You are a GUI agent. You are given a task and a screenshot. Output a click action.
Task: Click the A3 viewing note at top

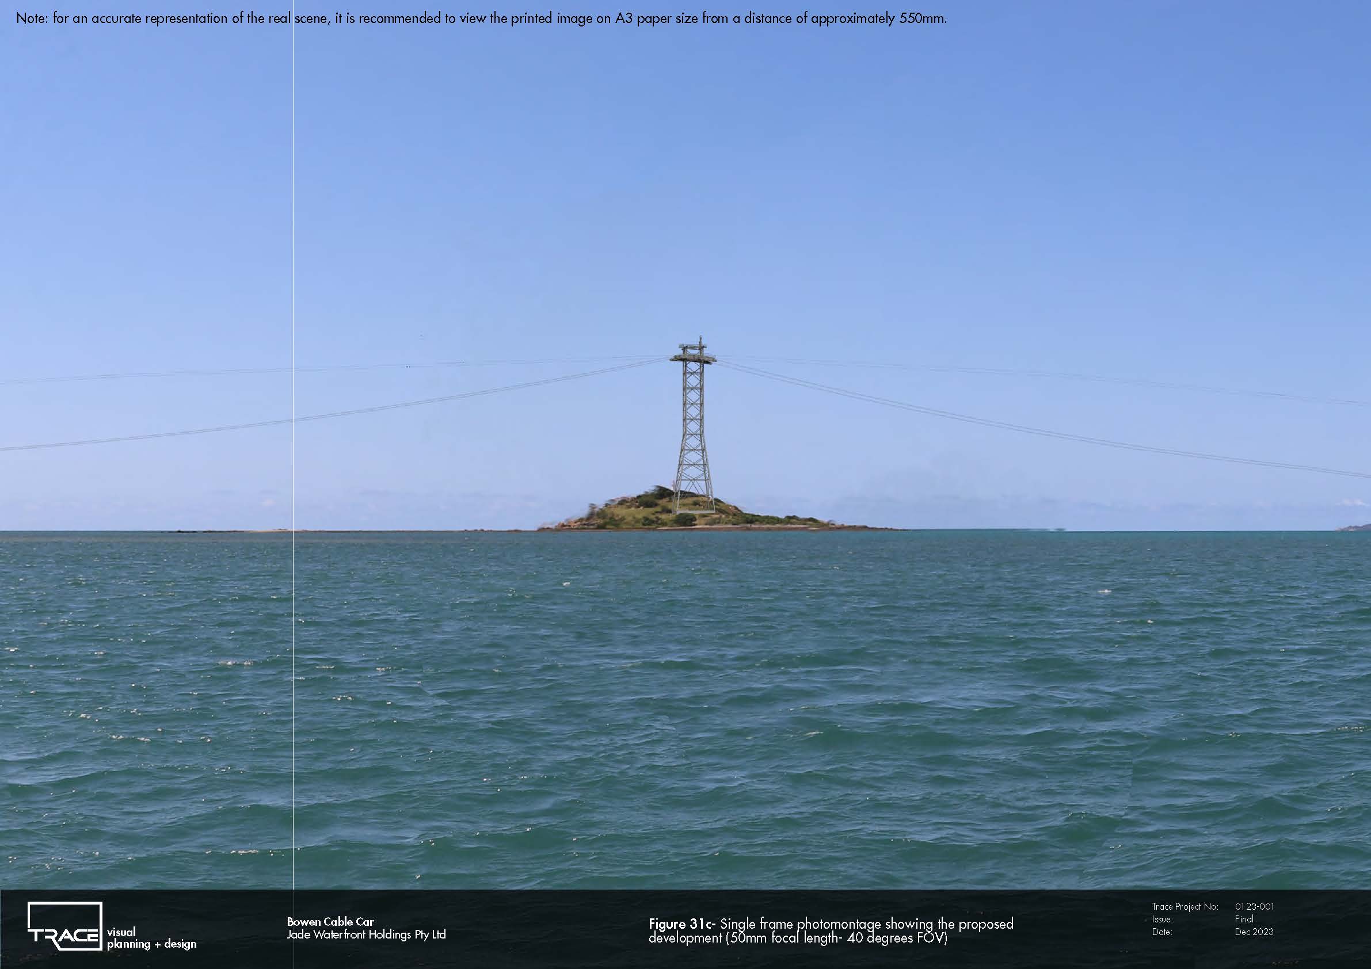pyautogui.click(x=481, y=18)
